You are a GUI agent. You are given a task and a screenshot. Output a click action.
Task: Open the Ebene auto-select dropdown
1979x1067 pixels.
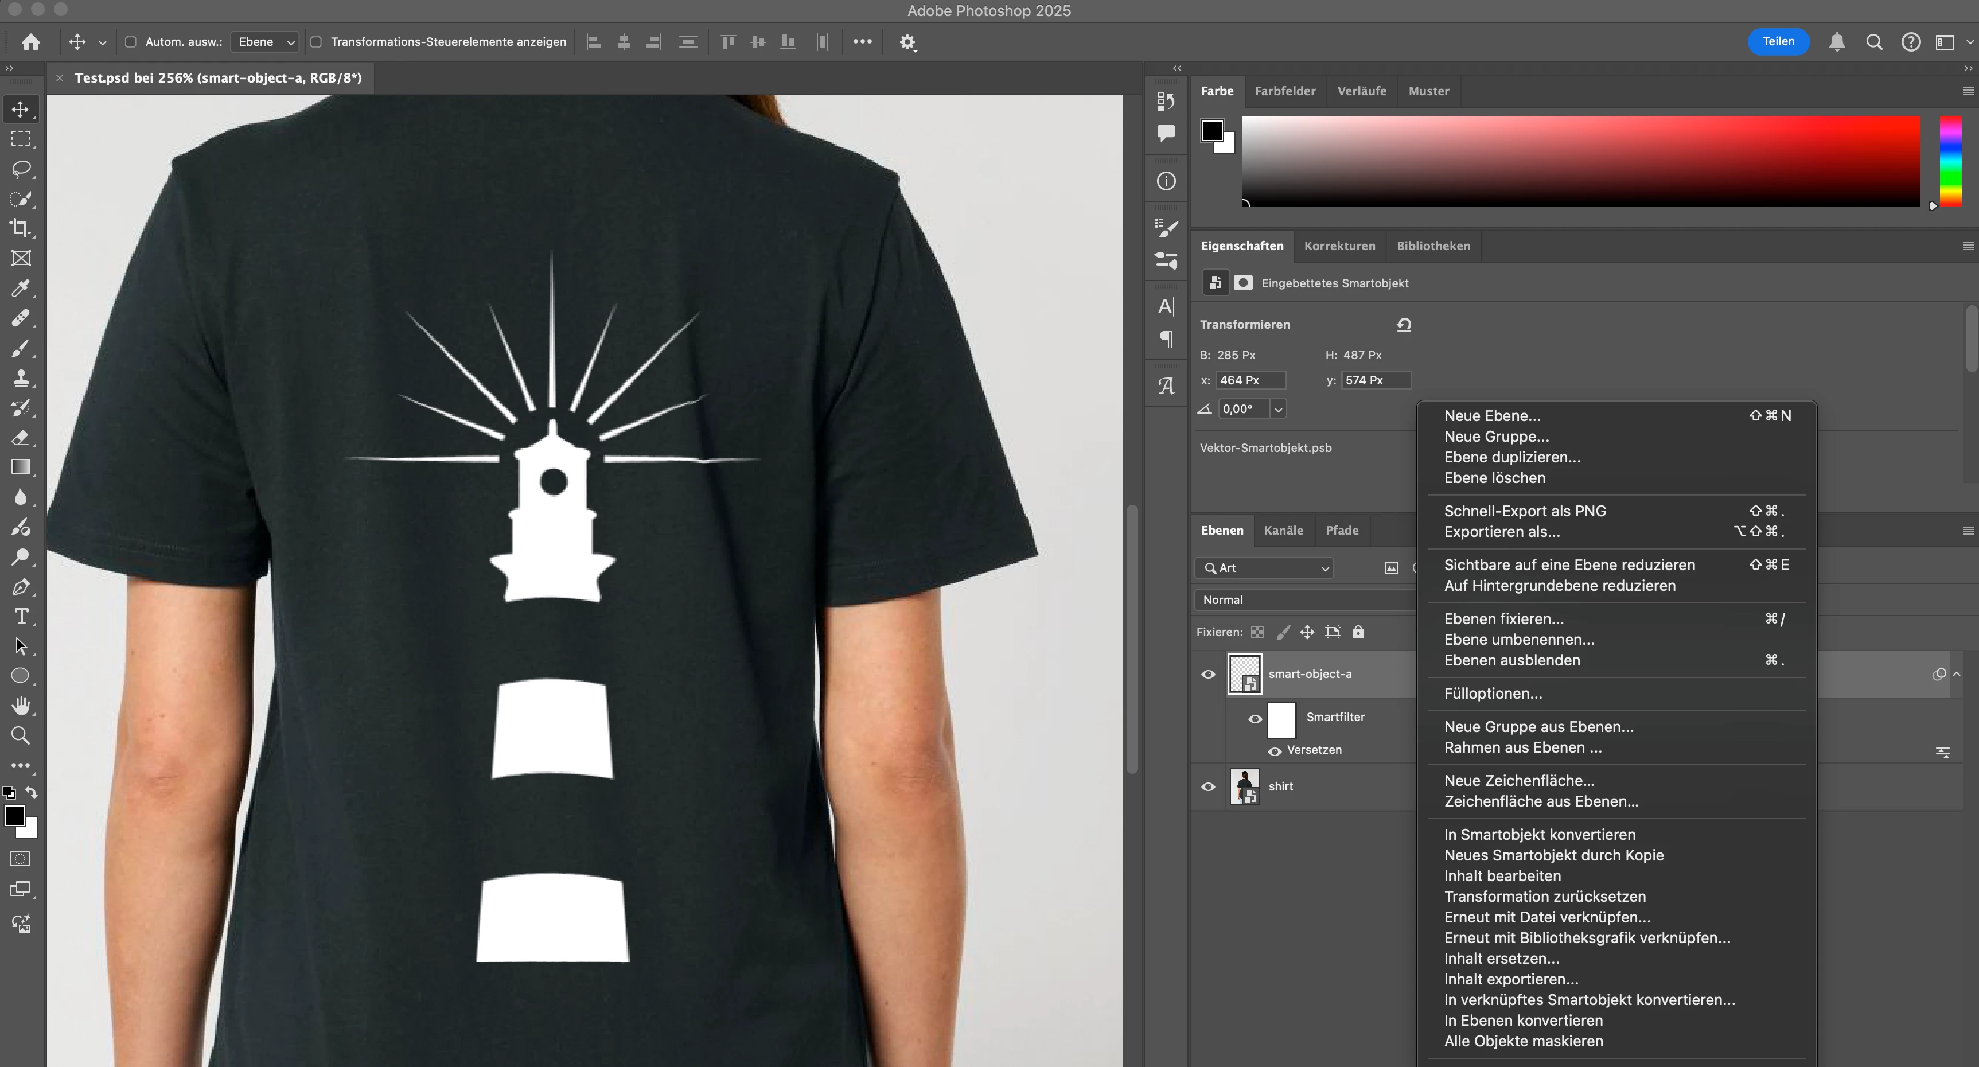(x=266, y=42)
